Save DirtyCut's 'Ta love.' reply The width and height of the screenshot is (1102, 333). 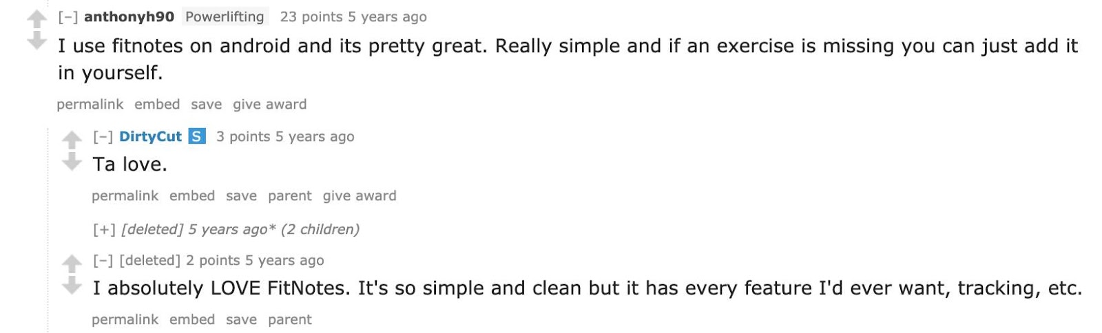tap(241, 195)
